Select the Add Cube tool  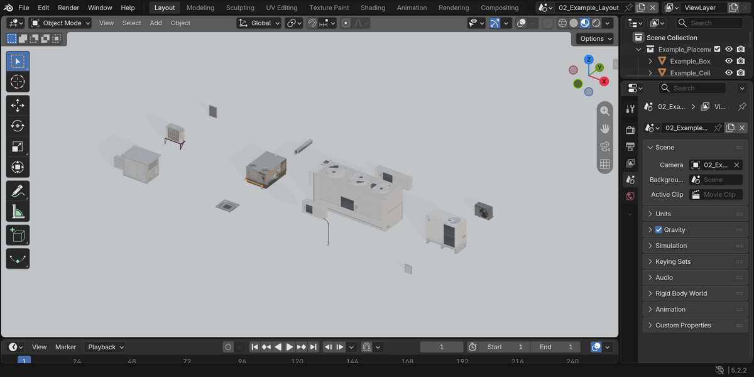tap(18, 235)
